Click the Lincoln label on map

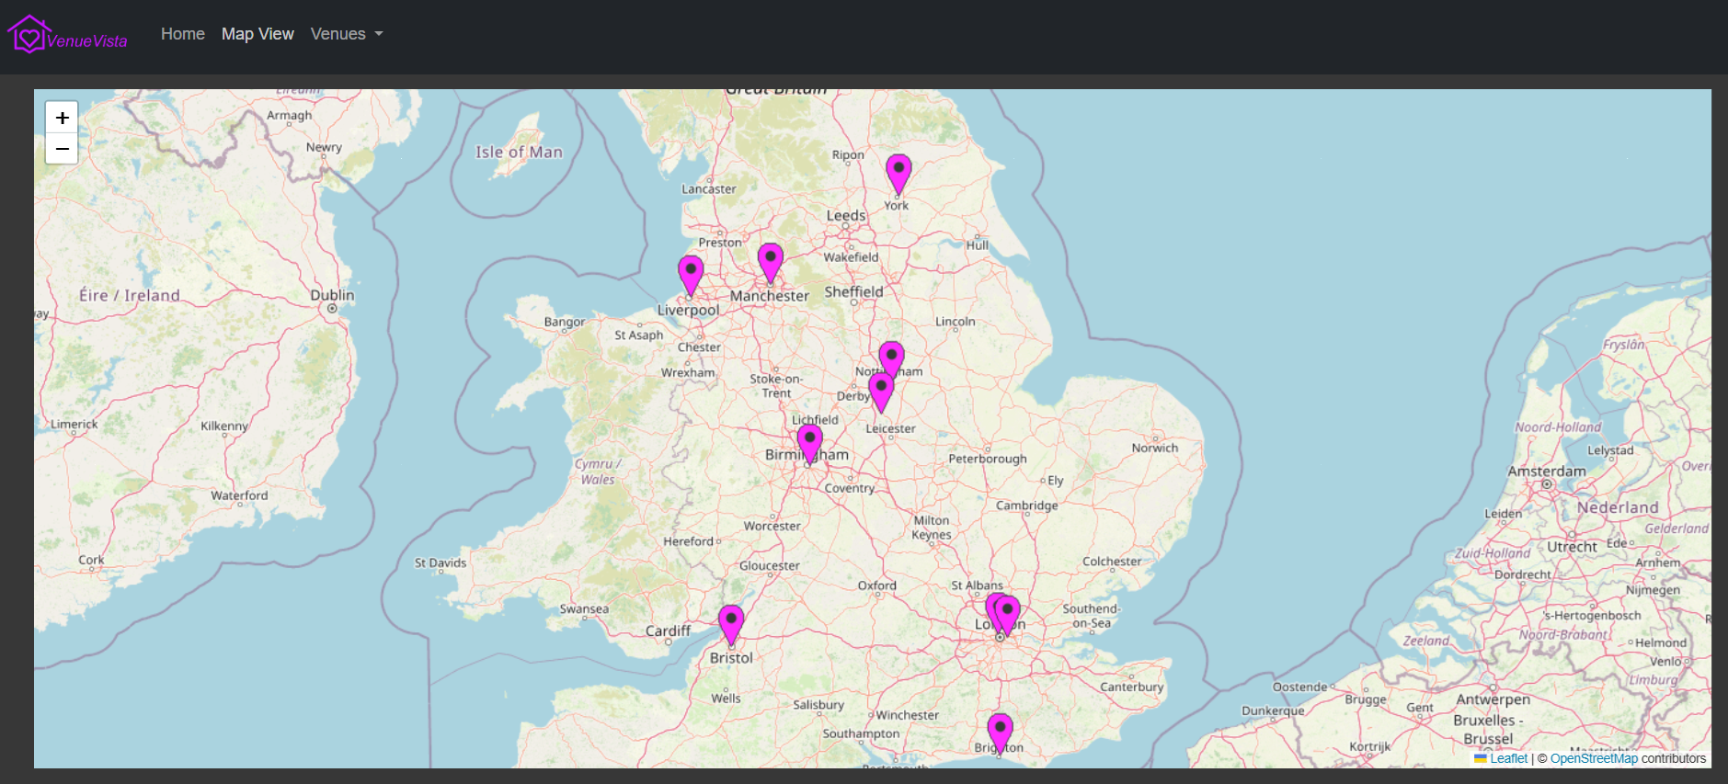(x=956, y=322)
